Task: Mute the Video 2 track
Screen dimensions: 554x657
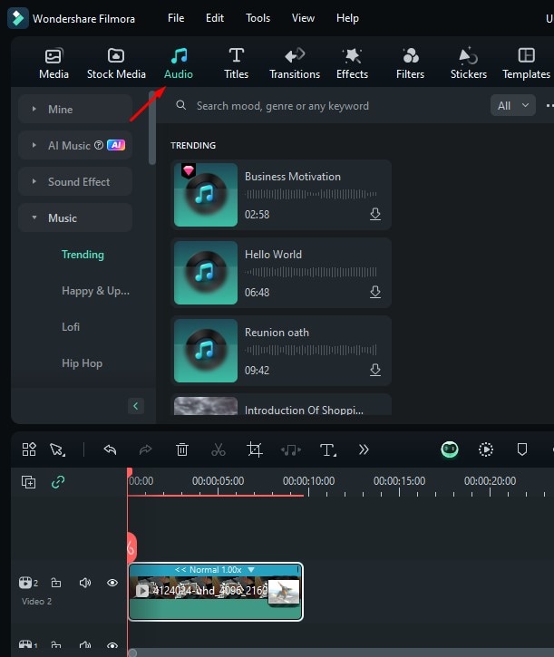Action: [x=85, y=583]
